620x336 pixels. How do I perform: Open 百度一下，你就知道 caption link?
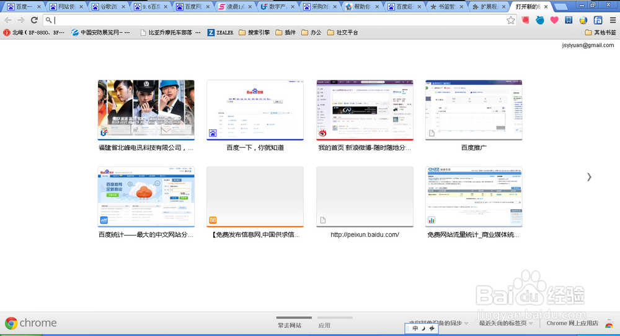pyautogui.click(x=255, y=148)
